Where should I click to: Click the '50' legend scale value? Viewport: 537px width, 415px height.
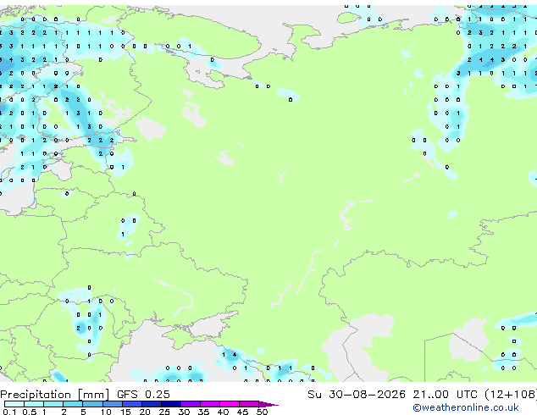click(262, 412)
